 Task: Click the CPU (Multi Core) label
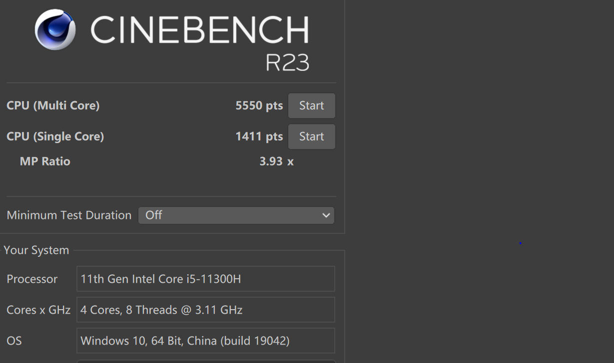(x=53, y=105)
